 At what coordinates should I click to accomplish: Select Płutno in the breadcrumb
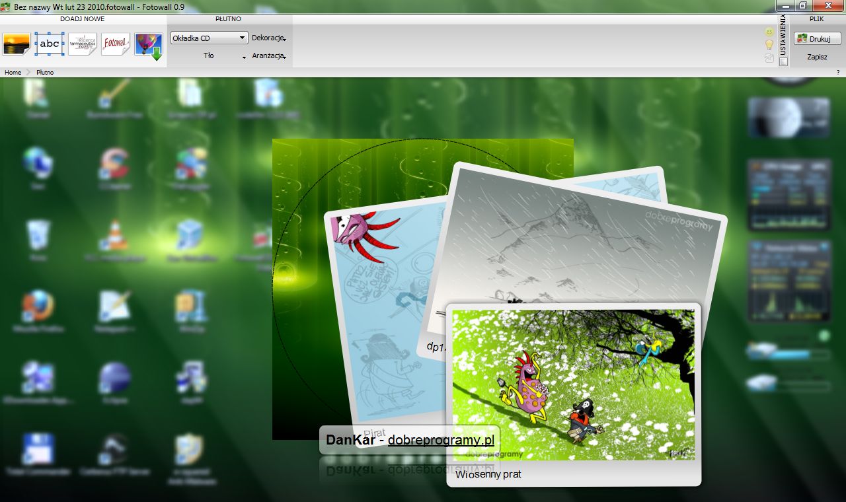(45, 73)
